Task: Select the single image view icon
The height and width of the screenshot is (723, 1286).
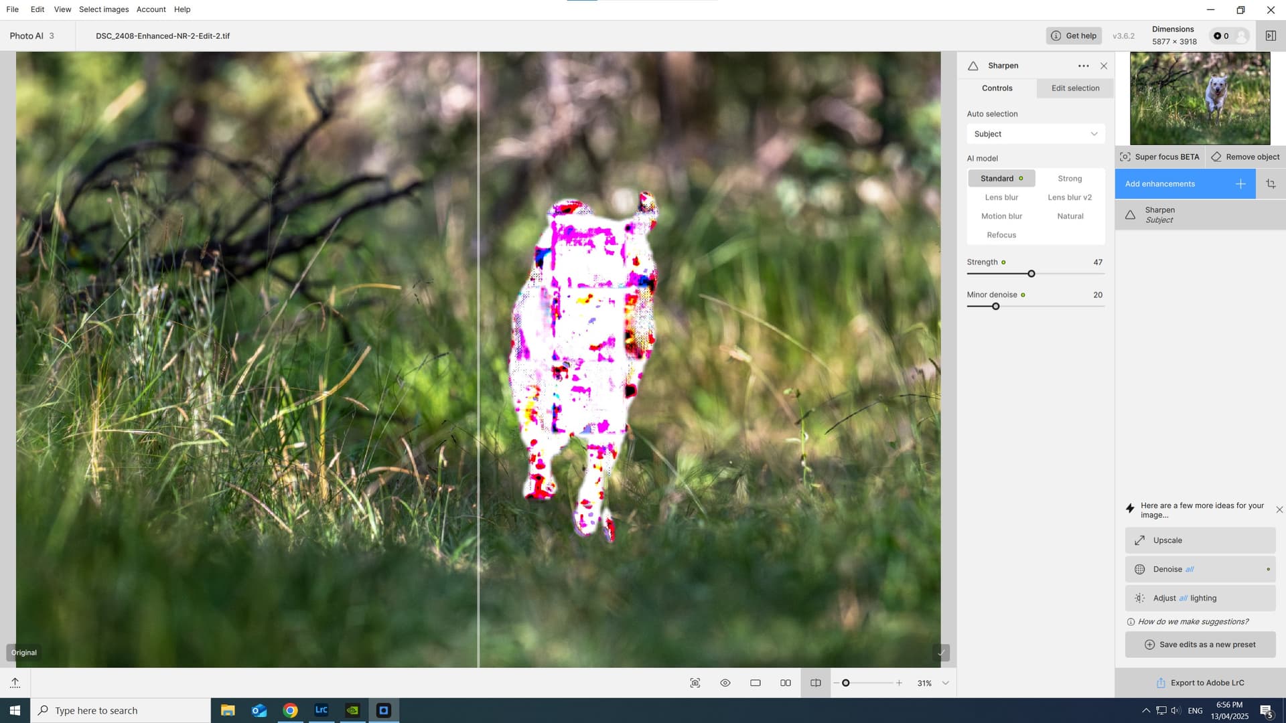Action: pos(755,683)
